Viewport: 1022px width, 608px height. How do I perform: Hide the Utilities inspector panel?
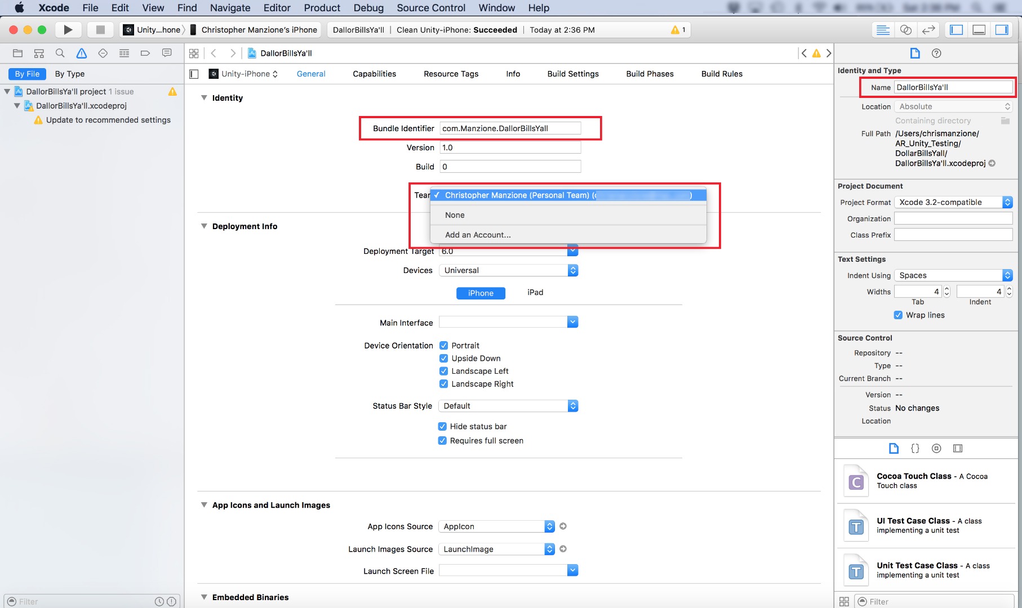[x=1002, y=30]
